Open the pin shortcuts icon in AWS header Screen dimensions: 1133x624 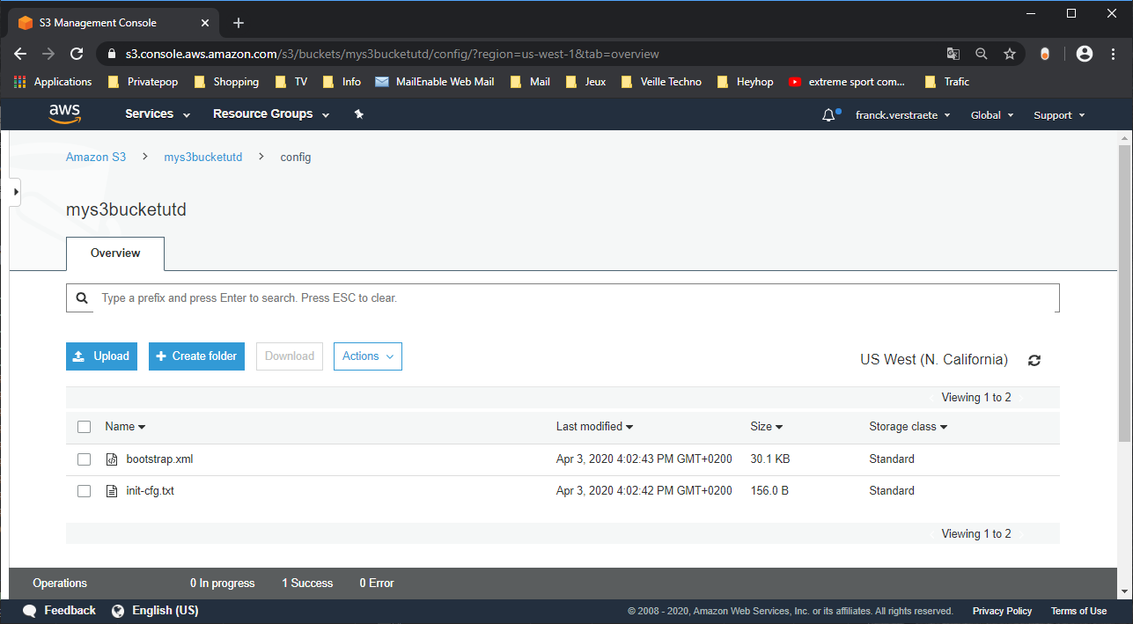pyautogui.click(x=358, y=114)
